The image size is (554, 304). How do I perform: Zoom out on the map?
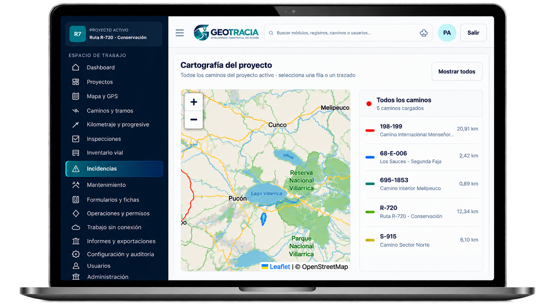pyautogui.click(x=194, y=120)
